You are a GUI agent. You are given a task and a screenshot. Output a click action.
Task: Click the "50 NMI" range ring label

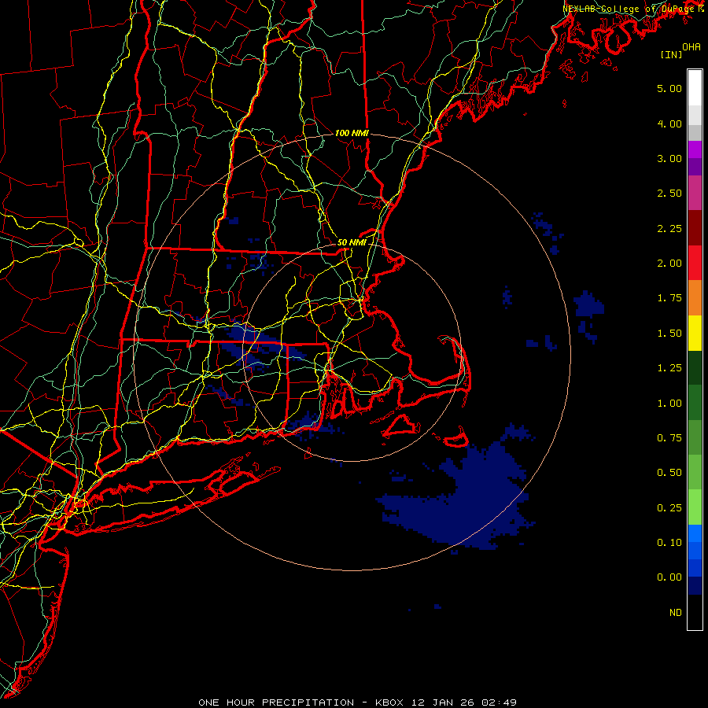(x=352, y=242)
